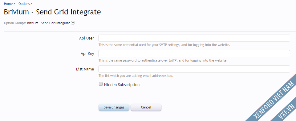Focus the Api User text field
This screenshot has height=121, width=296.
click(194, 38)
